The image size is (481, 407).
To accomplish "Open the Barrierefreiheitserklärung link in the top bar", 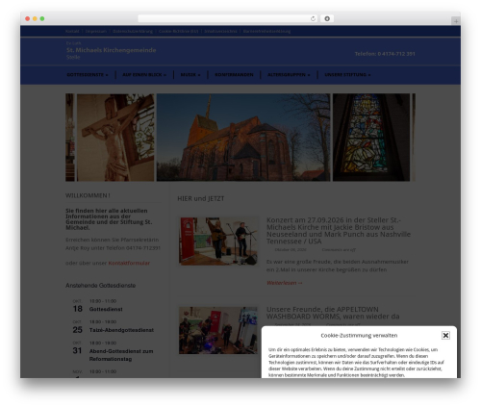I will tap(266, 31).
